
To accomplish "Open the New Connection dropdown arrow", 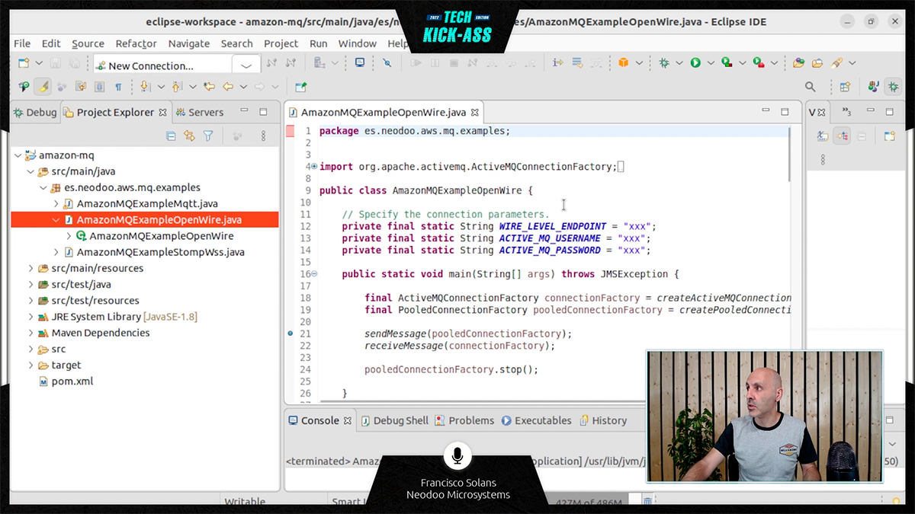I will pyautogui.click(x=246, y=65).
